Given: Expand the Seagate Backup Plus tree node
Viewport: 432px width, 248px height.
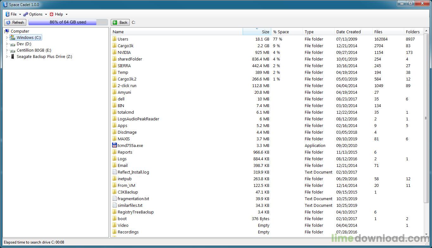Looking at the screenshot, I should 7,57.
